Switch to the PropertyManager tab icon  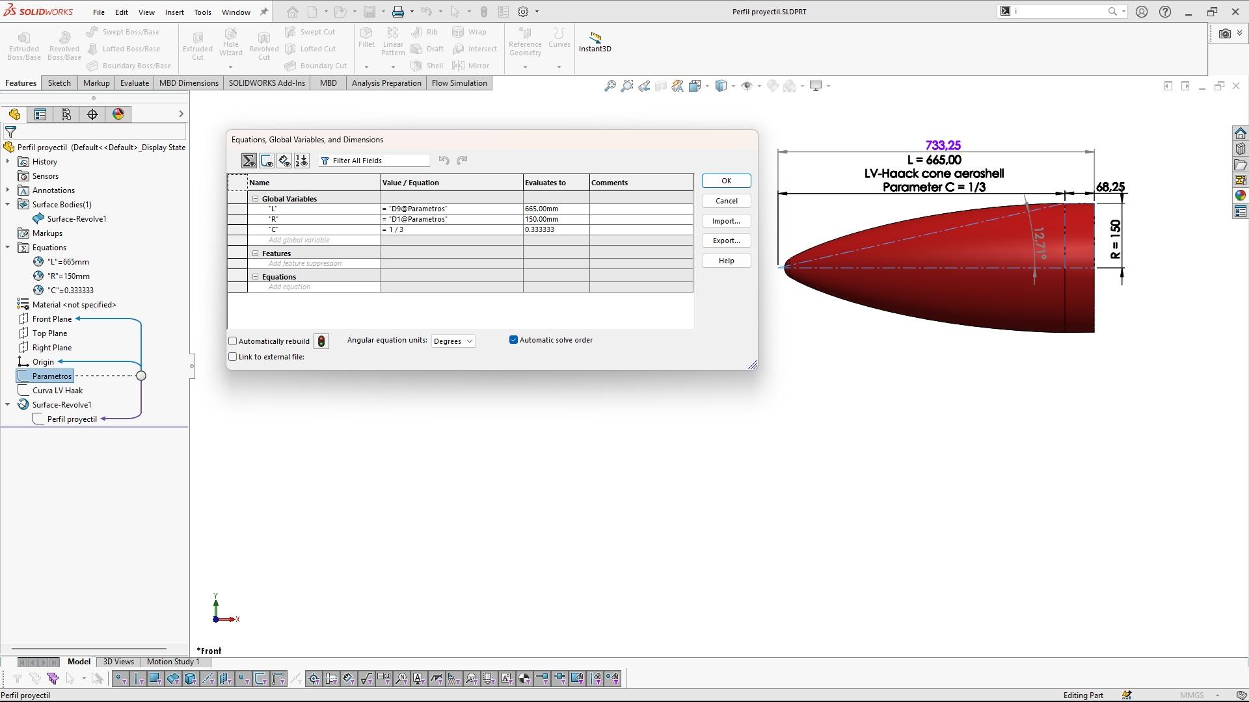pos(40,114)
